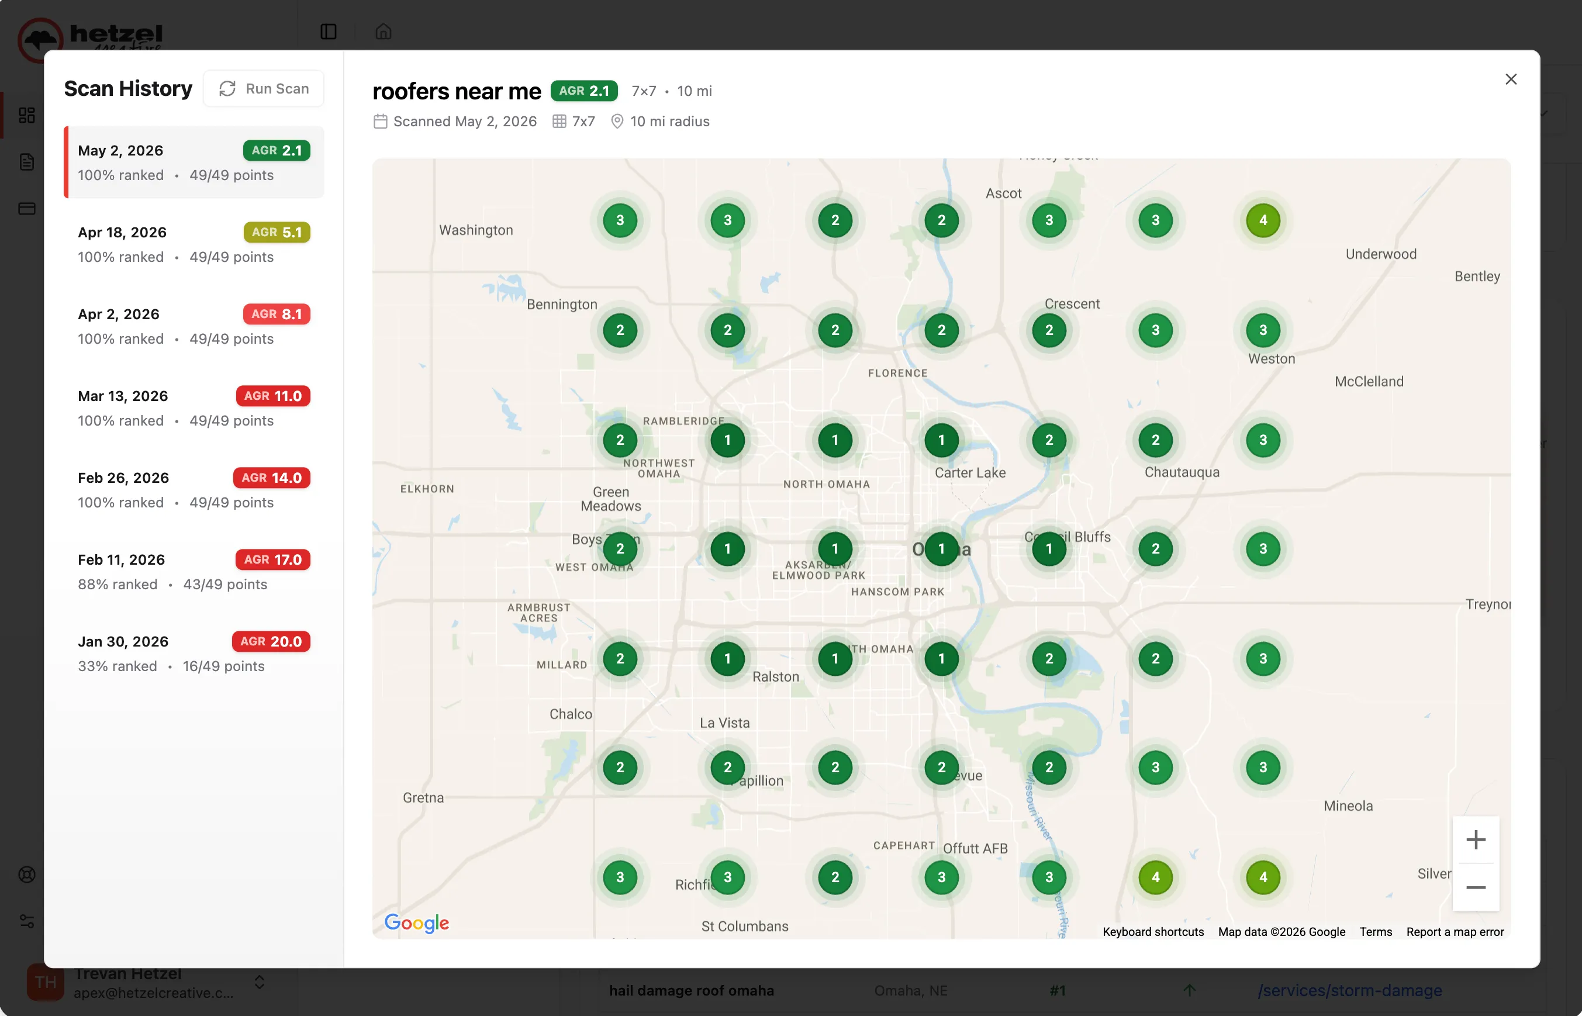Click the rank 1 pin above Aksarben/Elmwood Park

click(835, 549)
